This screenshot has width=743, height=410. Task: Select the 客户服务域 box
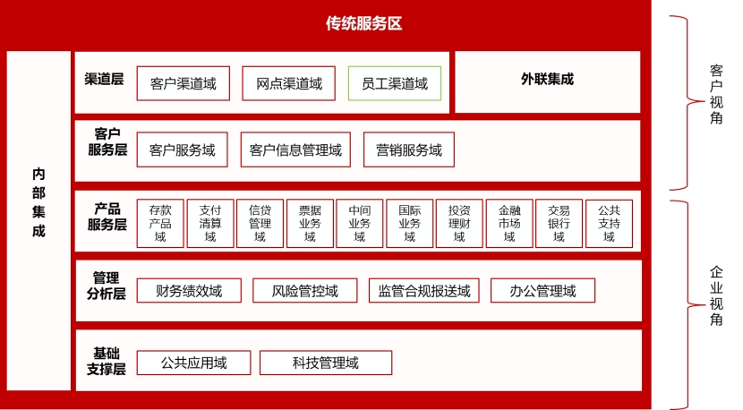[182, 149]
